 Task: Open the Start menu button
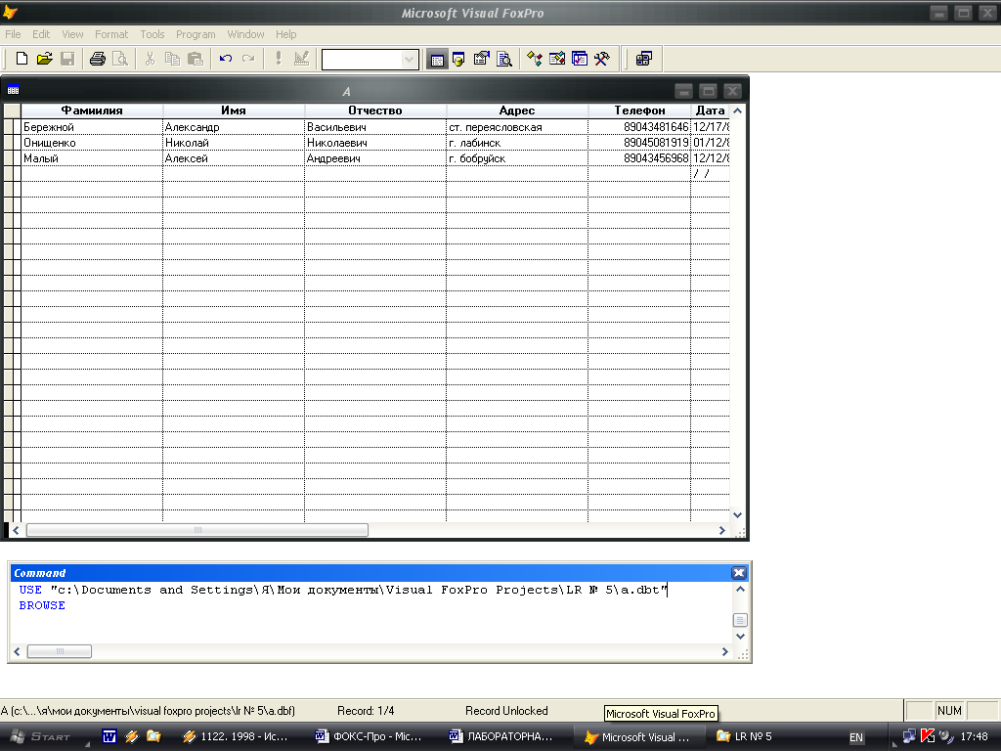tap(40, 736)
